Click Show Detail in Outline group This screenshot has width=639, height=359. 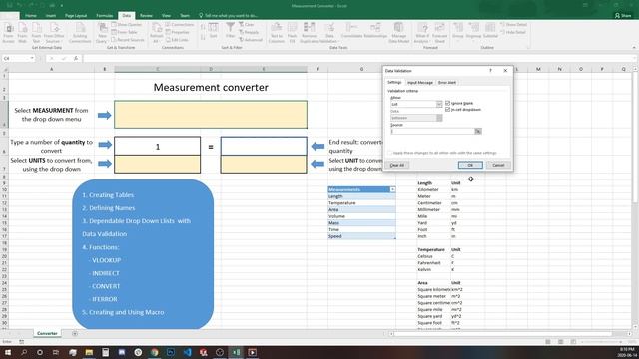(x=514, y=25)
